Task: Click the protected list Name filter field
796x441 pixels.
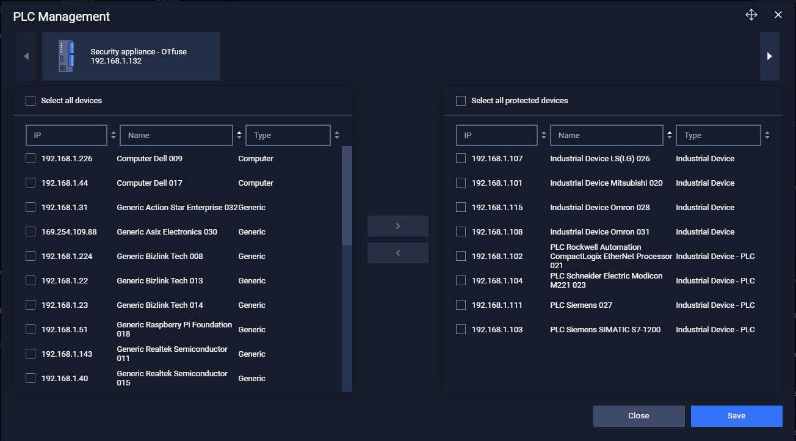Action: coord(607,136)
